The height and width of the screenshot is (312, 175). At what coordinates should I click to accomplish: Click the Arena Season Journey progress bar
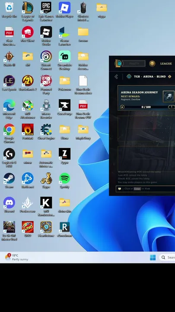[x=146, y=107]
